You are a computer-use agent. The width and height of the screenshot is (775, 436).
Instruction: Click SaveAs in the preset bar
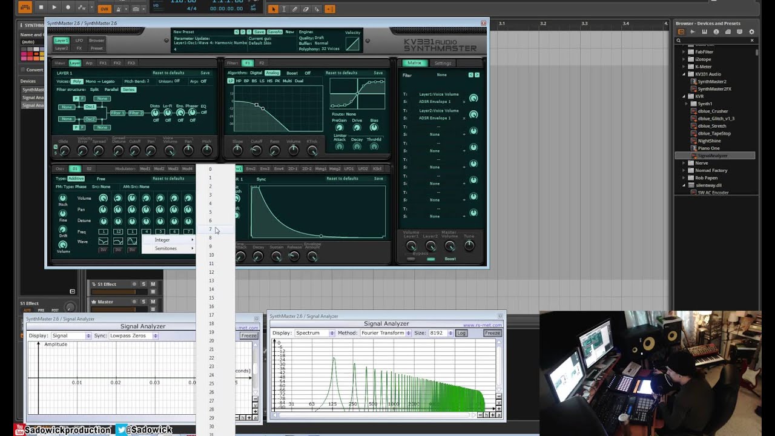tap(275, 31)
